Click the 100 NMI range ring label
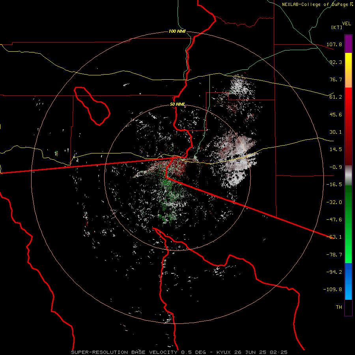This screenshot has width=355, height=355. coord(177,31)
